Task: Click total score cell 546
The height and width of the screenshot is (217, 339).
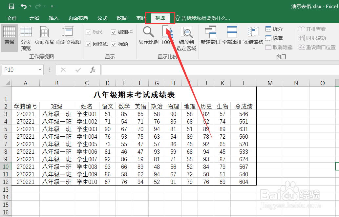Action: [x=244, y=114]
